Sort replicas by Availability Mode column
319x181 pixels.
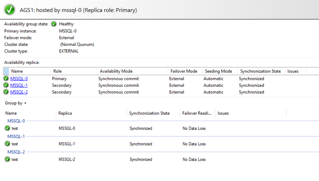(116, 71)
